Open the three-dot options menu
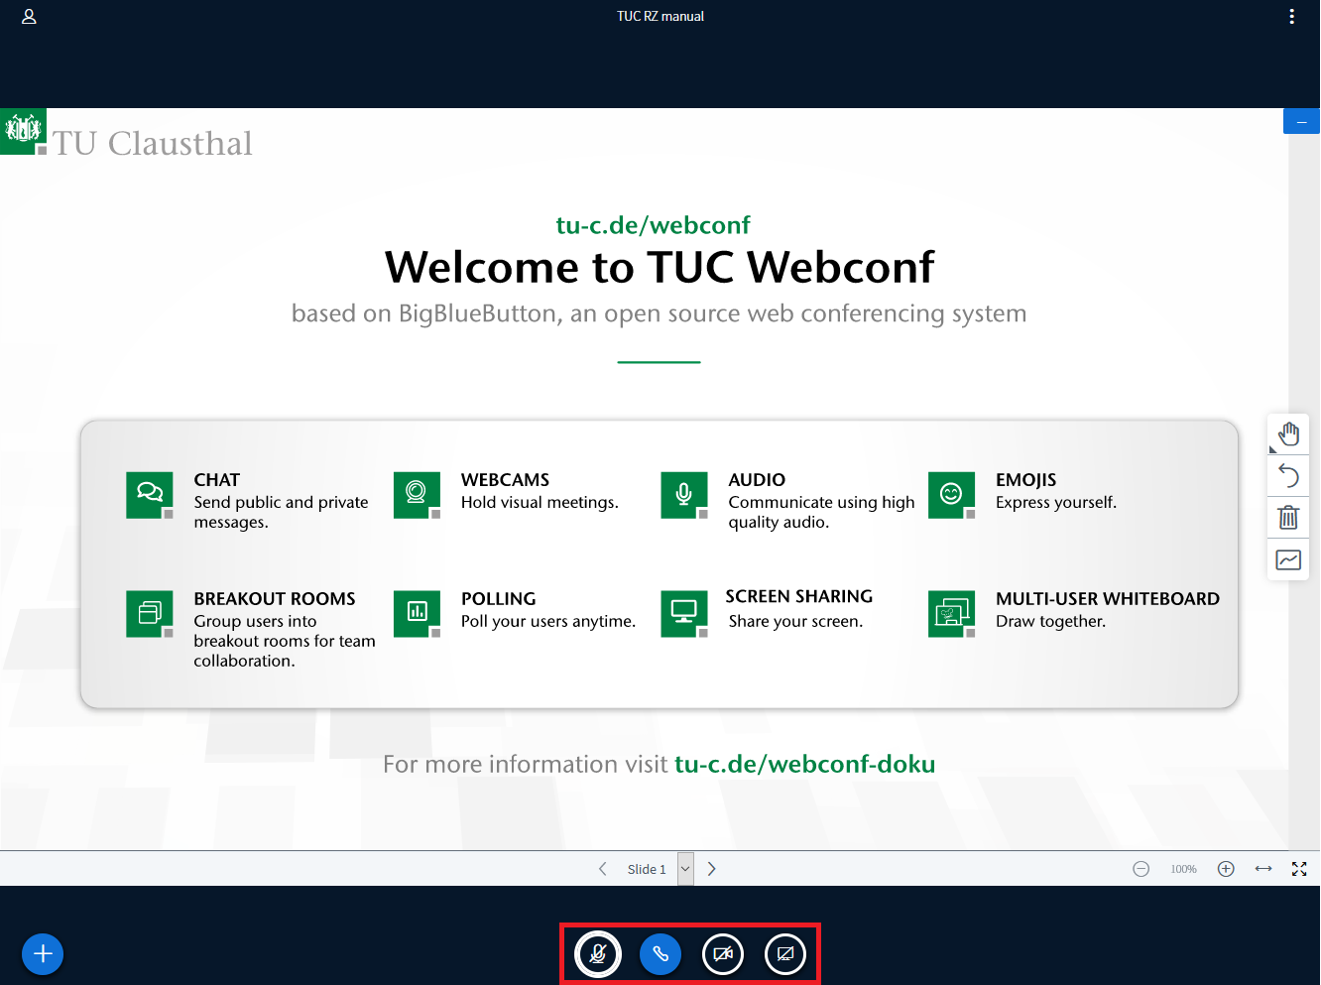The height and width of the screenshot is (985, 1321). pos(1291,17)
